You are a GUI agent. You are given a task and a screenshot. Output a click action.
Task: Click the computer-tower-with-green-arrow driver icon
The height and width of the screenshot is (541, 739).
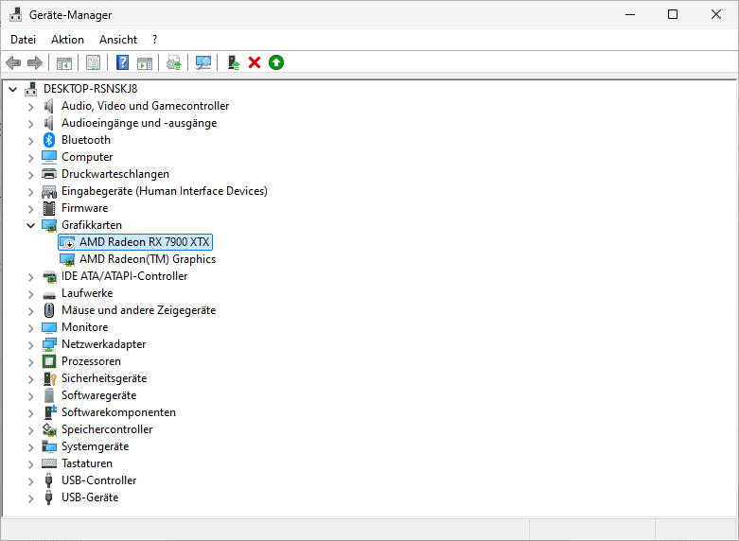pos(234,62)
